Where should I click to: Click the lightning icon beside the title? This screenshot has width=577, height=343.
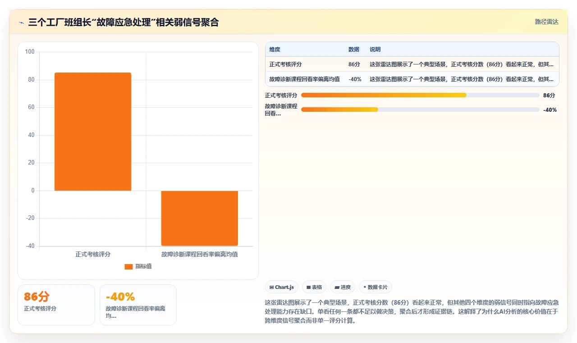[x=22, y=22]
